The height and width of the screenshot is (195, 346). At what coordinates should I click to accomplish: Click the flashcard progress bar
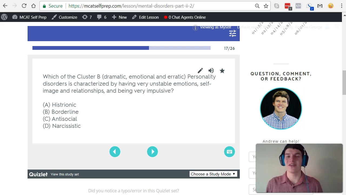pos(121,48)
